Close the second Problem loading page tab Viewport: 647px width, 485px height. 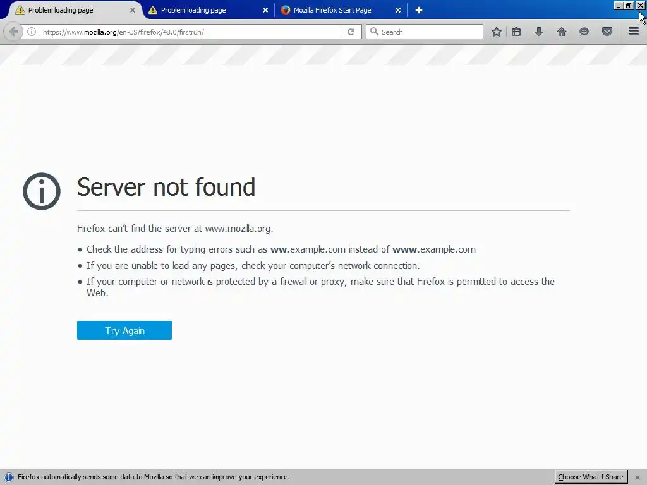[265, 10]
